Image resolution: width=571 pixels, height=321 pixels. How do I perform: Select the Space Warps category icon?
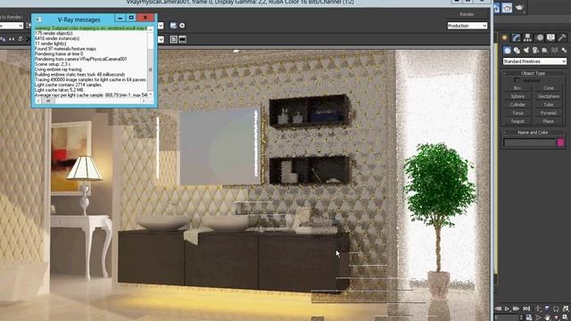[554, 50]
